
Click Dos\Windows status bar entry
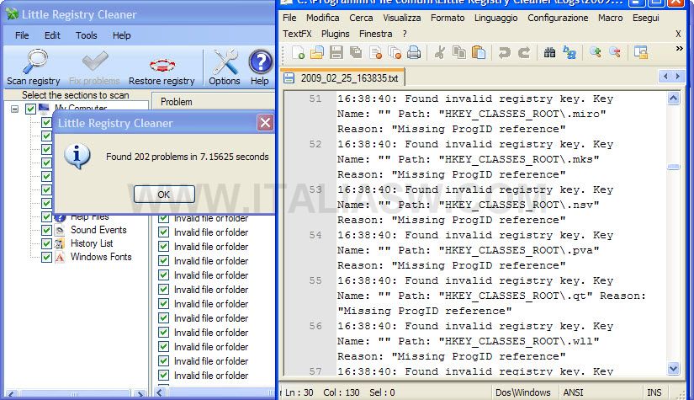(x=522, y=392)
